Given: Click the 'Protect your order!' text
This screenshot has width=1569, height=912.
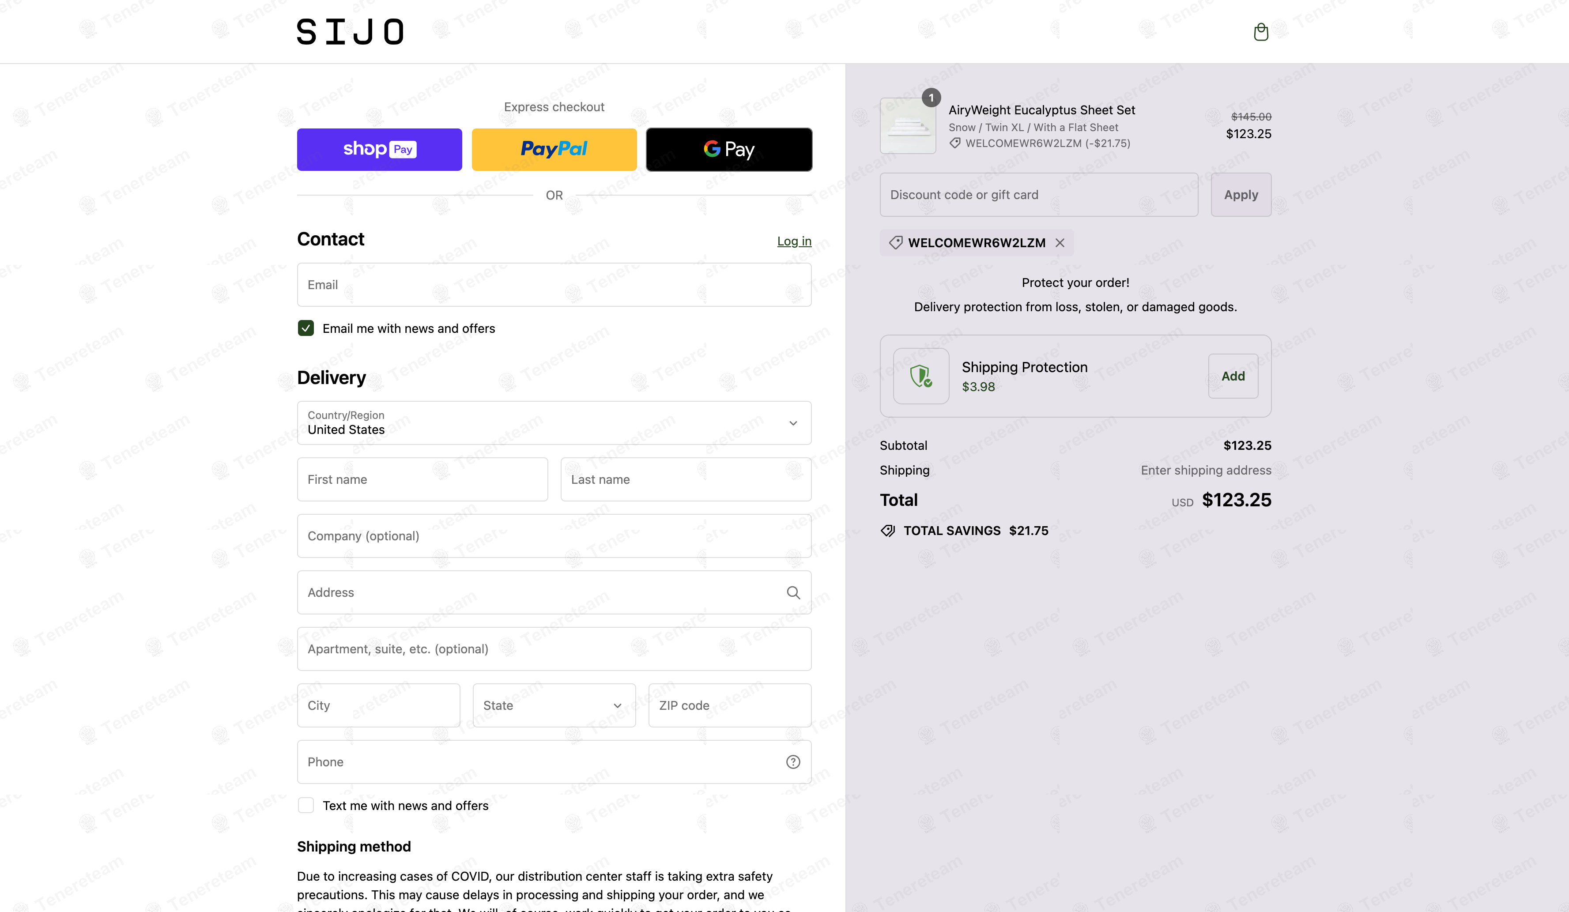Looking at the screenshot, I should (x=1075, y=283).
